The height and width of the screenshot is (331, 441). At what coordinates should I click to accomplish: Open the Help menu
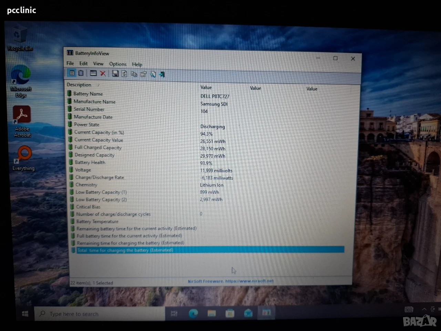137,64
